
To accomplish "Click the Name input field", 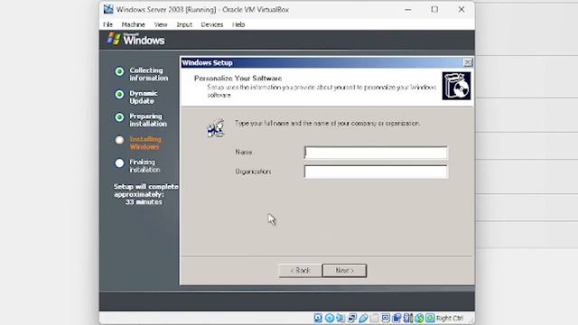I will [x=376, y=153].
